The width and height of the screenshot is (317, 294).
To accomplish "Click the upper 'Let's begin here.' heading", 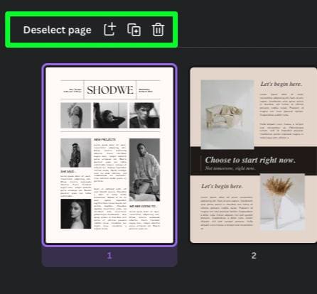I will 281,84.
